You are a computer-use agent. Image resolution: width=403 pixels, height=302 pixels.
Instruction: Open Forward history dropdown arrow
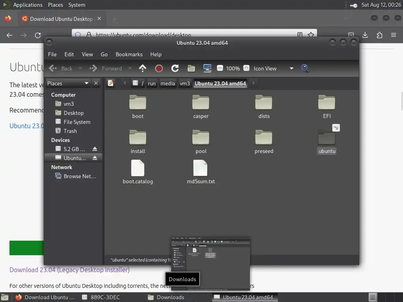pyautogui.click(x=130, y=68)
